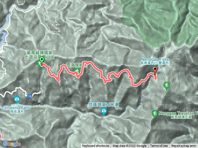Select the Jingying Falls camera icon
198x148 pixels.
click(x=17, y=100)
